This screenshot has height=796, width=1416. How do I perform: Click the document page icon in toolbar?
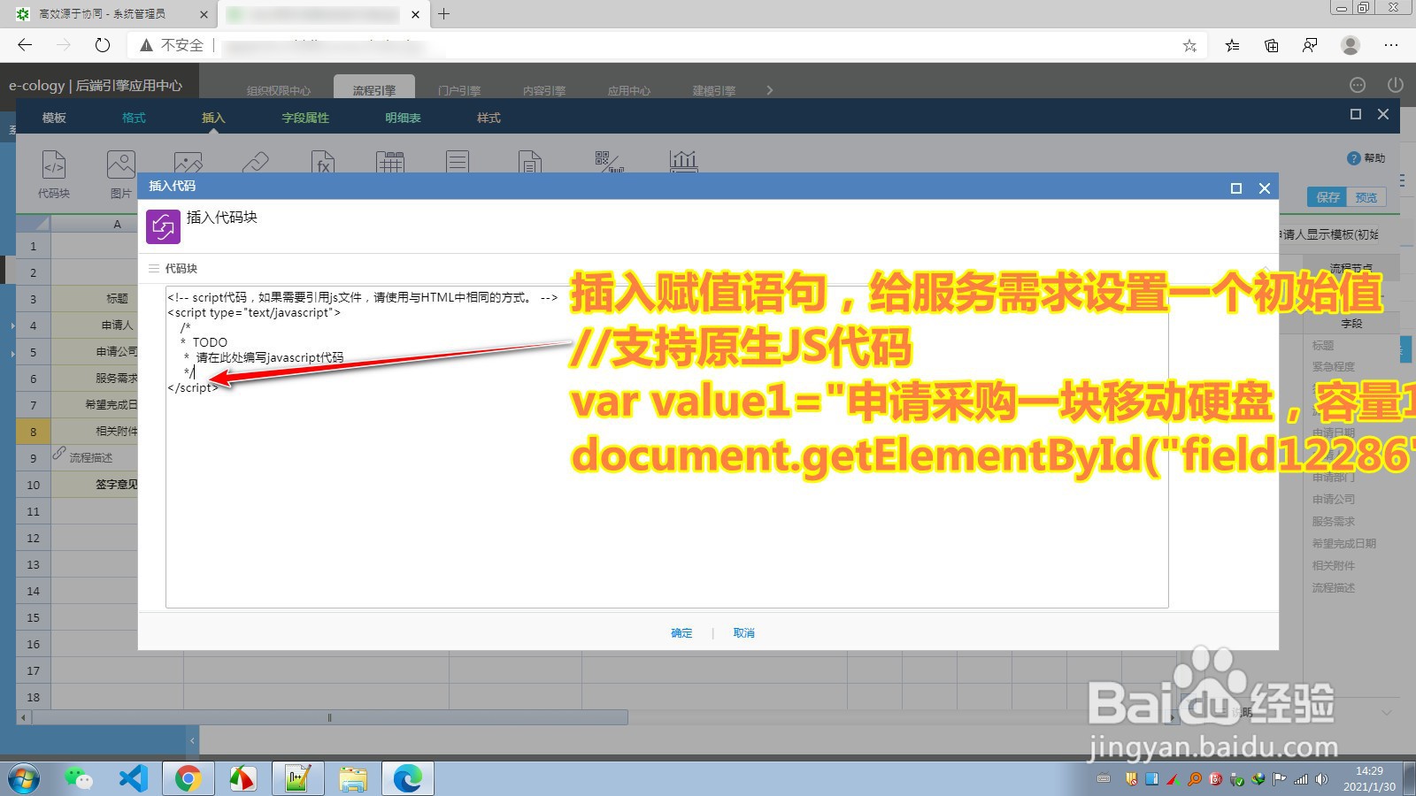click(530, 163)
